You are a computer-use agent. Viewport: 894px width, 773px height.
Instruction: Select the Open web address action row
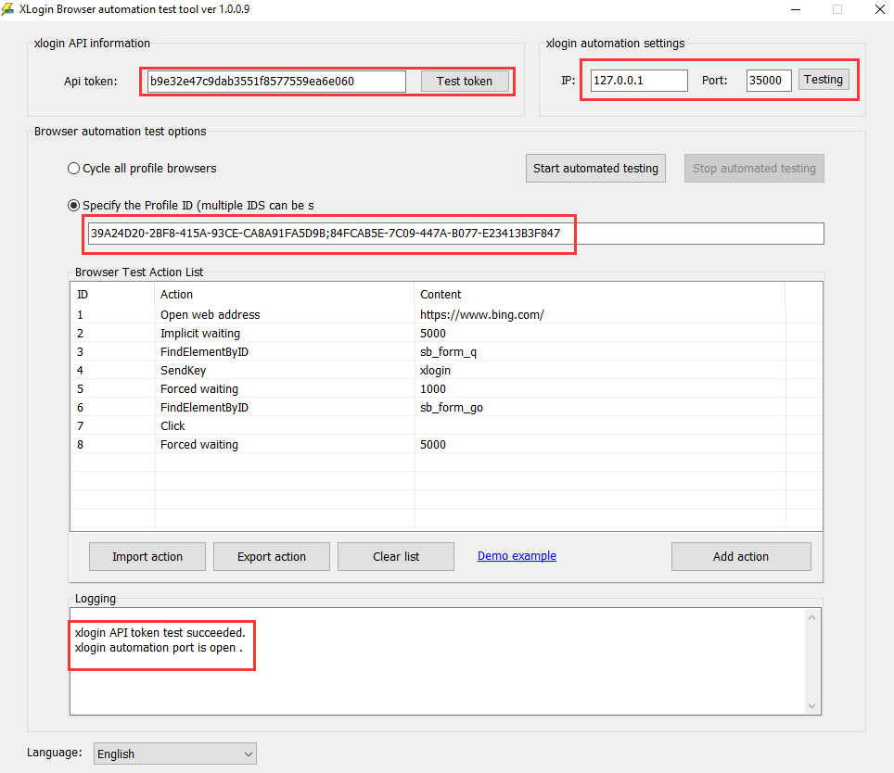click(x=446, y=314)
